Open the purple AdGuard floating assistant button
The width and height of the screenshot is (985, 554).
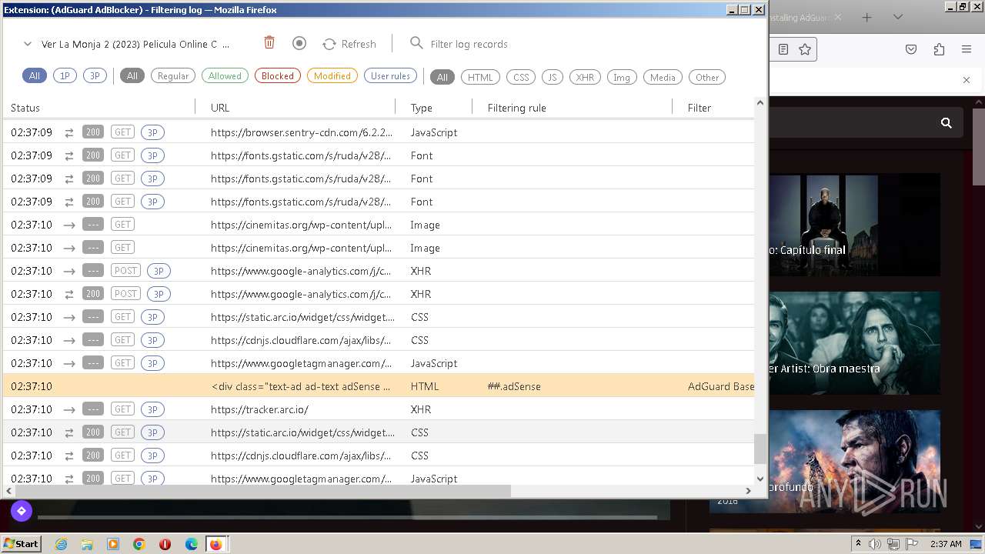coord(21,510)
